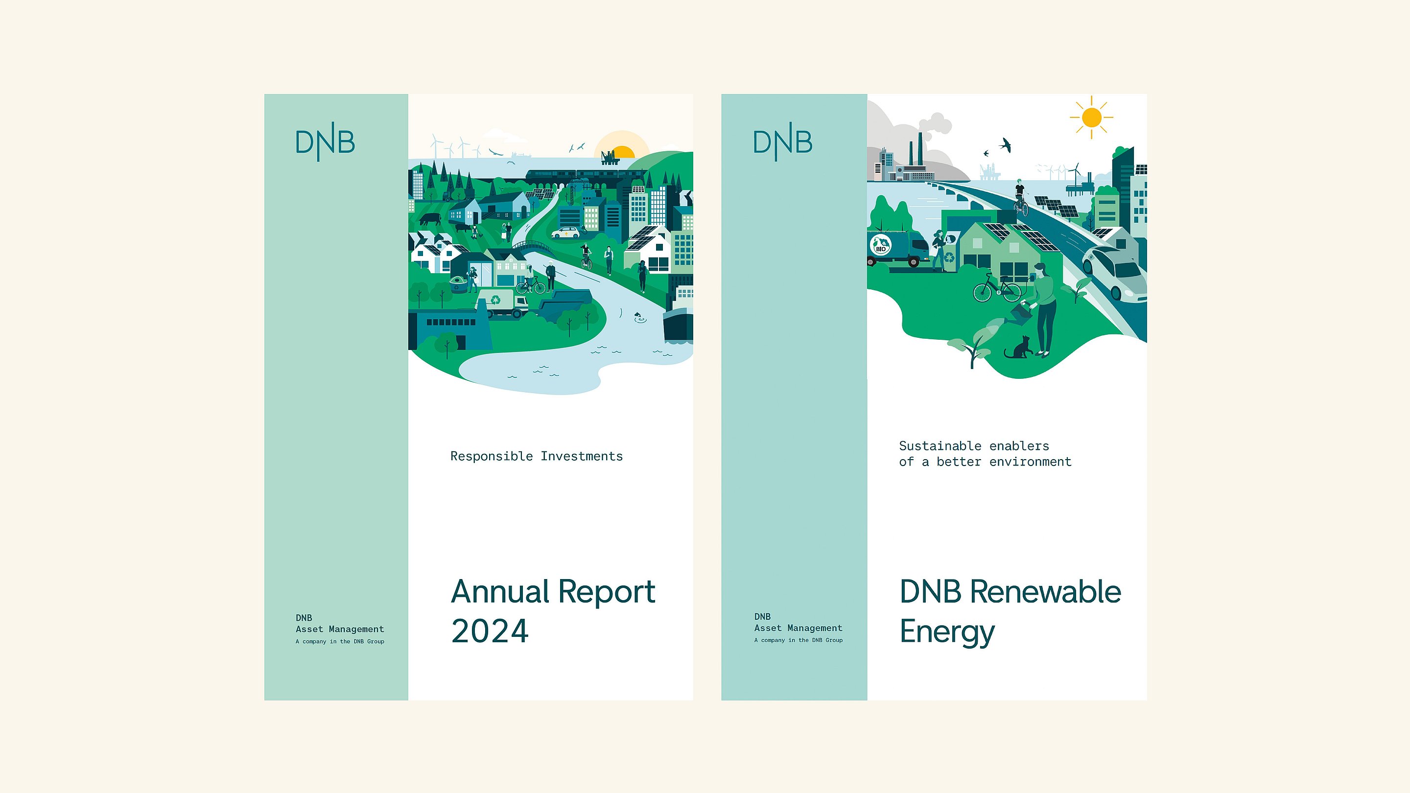Viewport: 1410px width, 793px height.
Task: Click the white electric car in the Annual Report illustration
Action: pos(565,233)
